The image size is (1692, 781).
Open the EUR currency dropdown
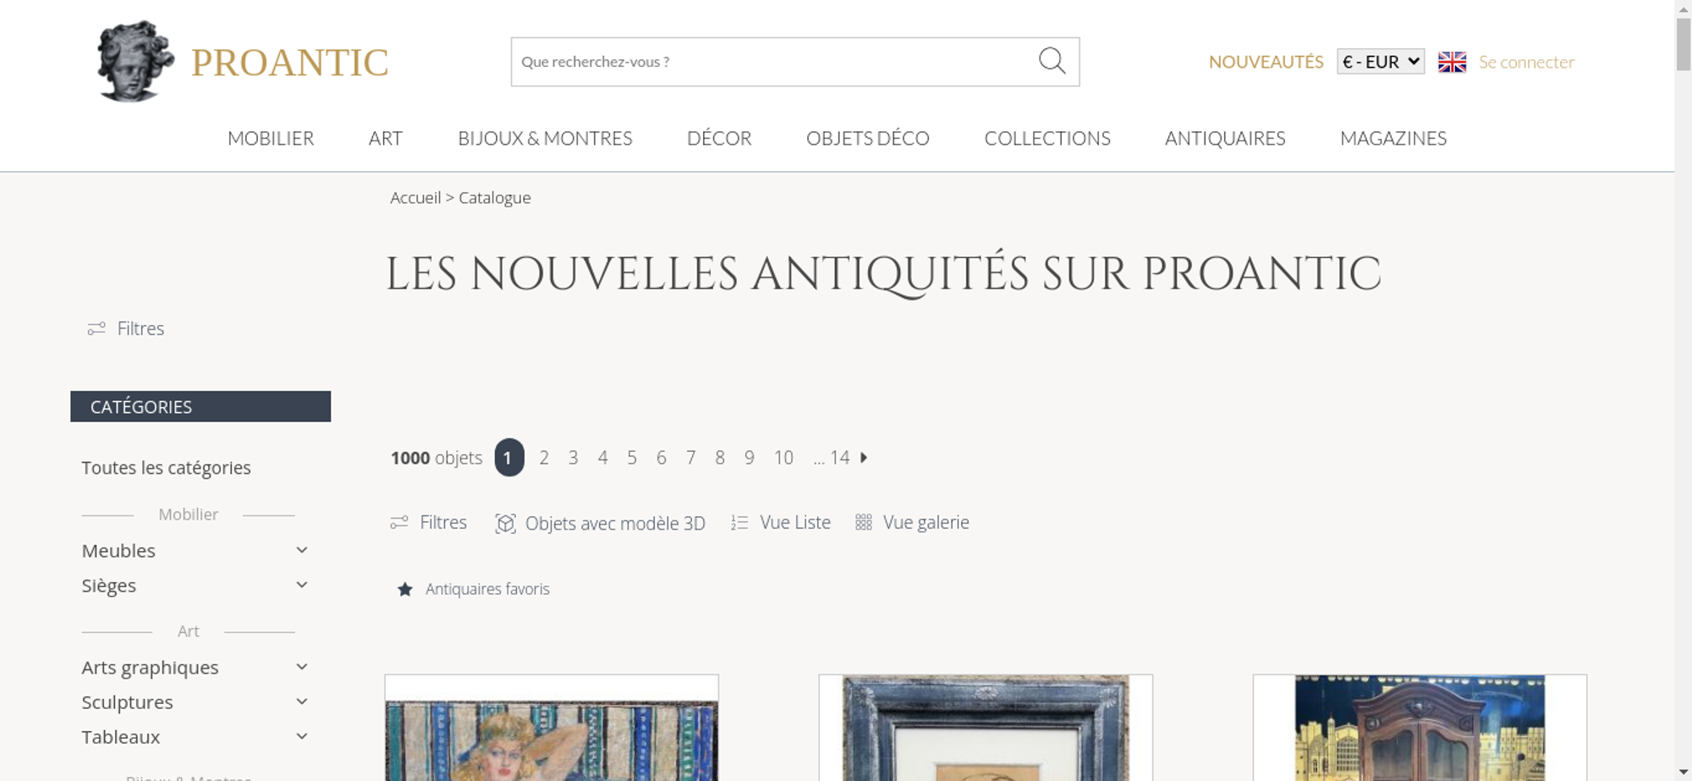click(x=1380, y=62)
